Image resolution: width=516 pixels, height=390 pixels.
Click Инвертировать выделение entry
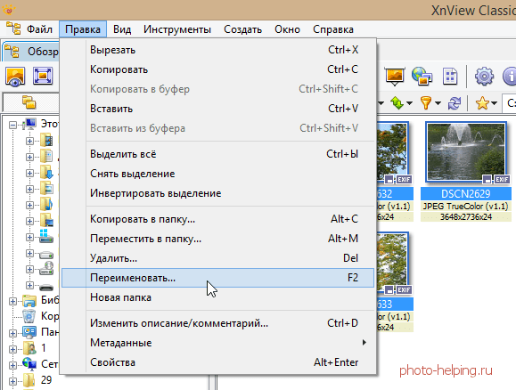coord(217,193)
